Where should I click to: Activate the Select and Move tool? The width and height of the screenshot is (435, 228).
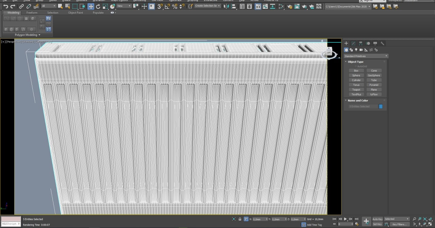(x=91, y=6)
